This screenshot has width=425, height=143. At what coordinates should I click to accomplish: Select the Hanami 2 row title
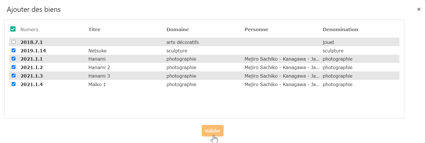(x=99, y=67)
